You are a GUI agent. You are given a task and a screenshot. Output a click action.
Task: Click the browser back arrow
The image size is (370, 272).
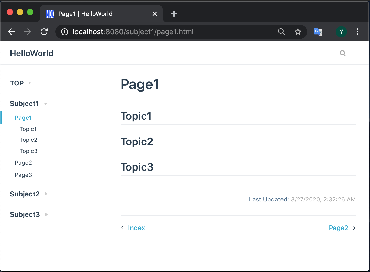point(11,32)
